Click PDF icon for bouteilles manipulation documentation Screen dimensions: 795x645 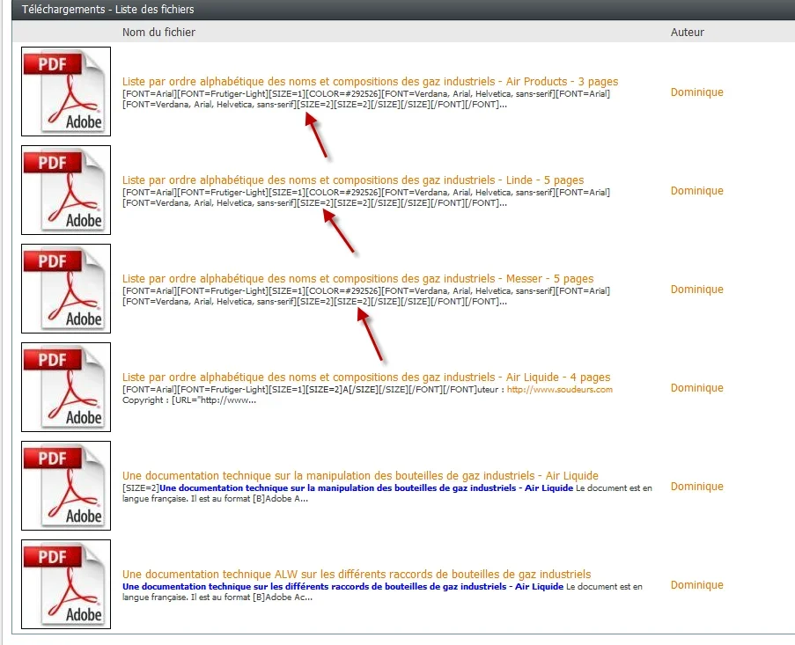coord(66,486)
